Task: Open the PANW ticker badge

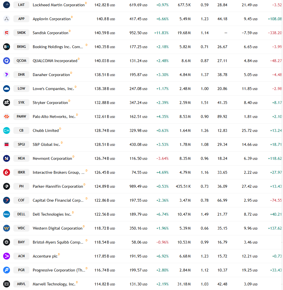Action: [x=21, y=117]
